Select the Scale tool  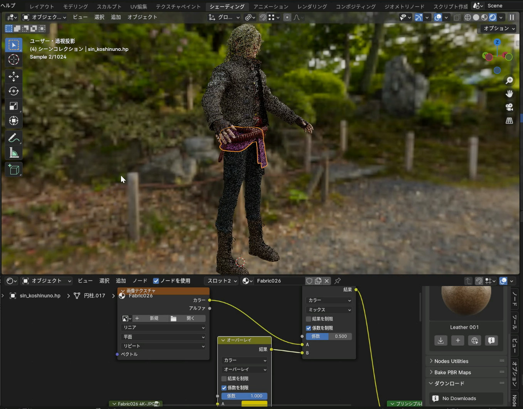13,106
